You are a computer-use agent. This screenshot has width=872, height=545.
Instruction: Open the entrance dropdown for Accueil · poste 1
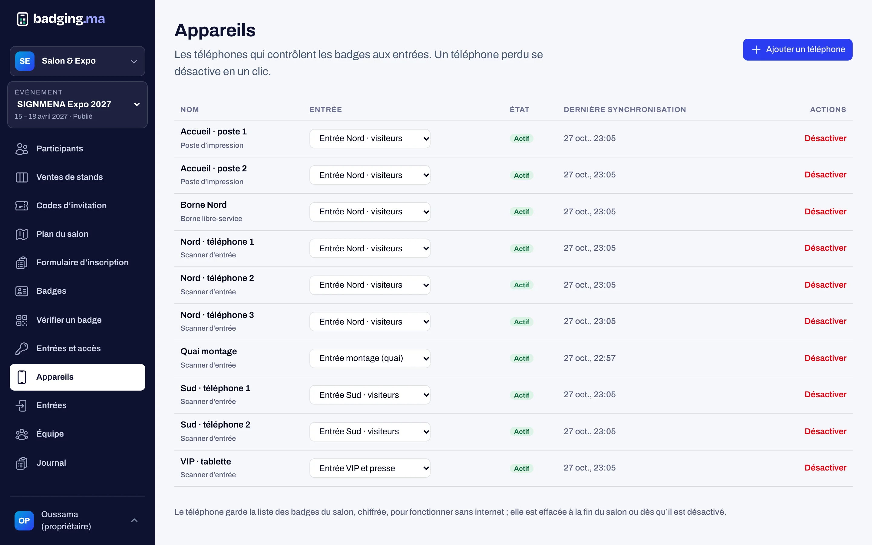[x=370, y=138]
